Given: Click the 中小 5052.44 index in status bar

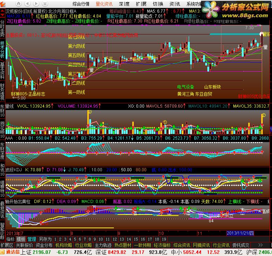Looking at the screenshot, I should click(x=186, y=252).
